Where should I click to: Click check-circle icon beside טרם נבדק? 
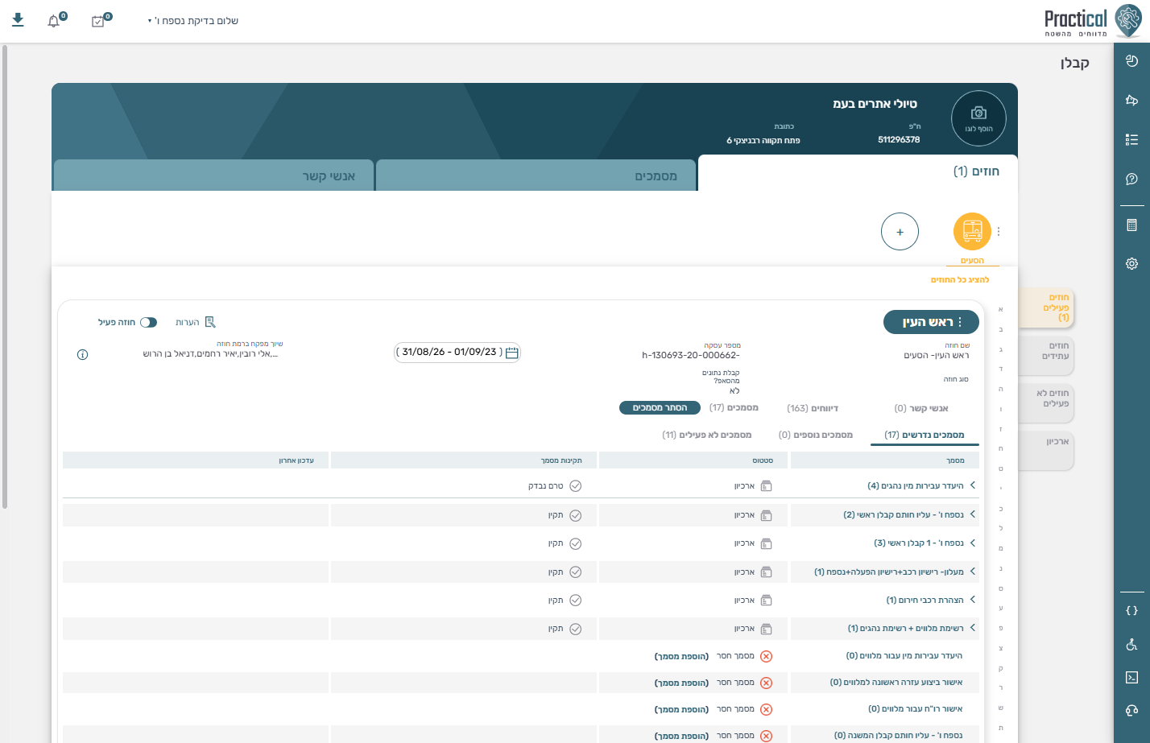(x=575, y=486)
